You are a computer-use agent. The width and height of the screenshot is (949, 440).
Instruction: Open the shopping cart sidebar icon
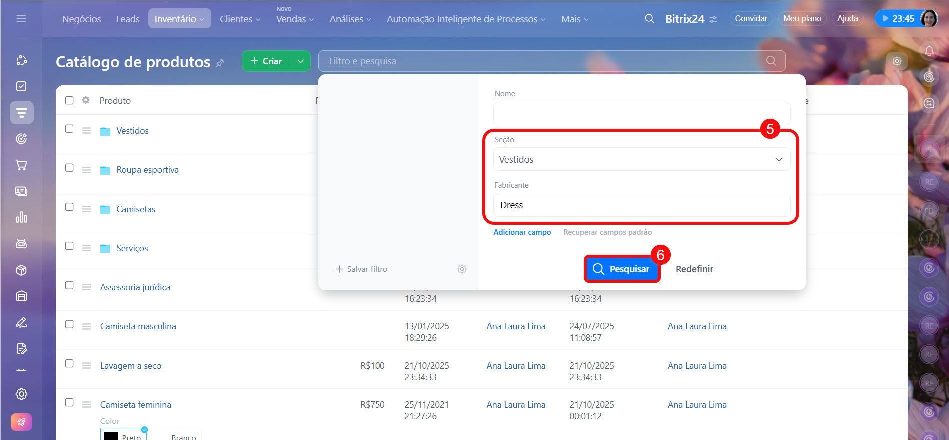click(21, 165)
